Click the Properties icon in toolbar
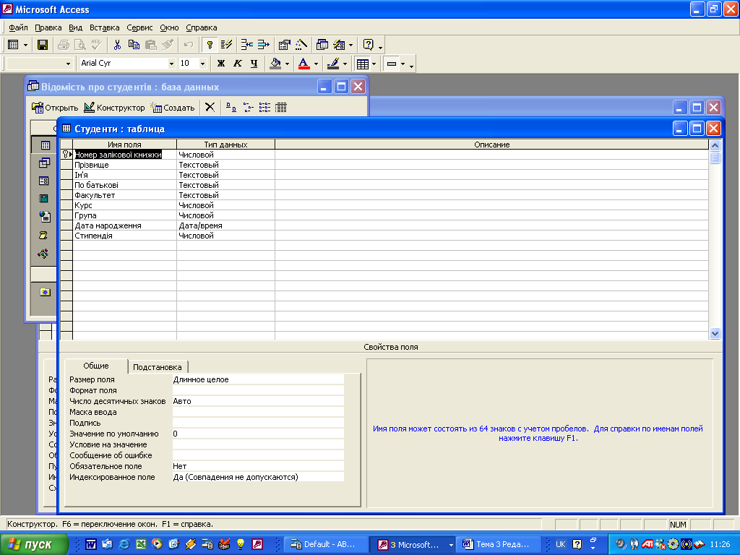Viewport: 740px width, 555px height. click(x=284, y=45)
